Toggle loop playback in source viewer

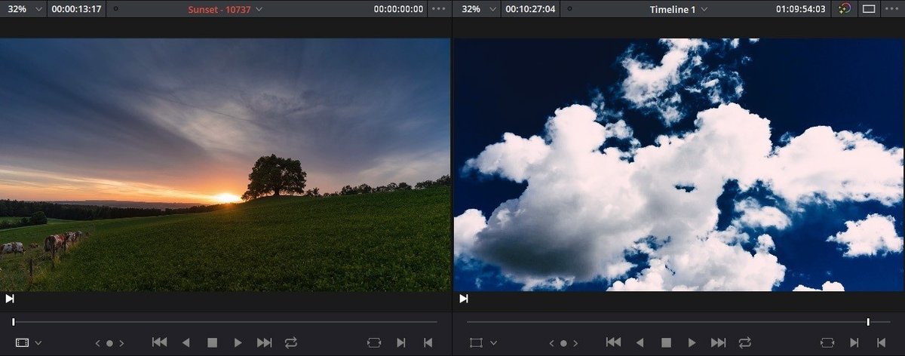coord(291,342)
